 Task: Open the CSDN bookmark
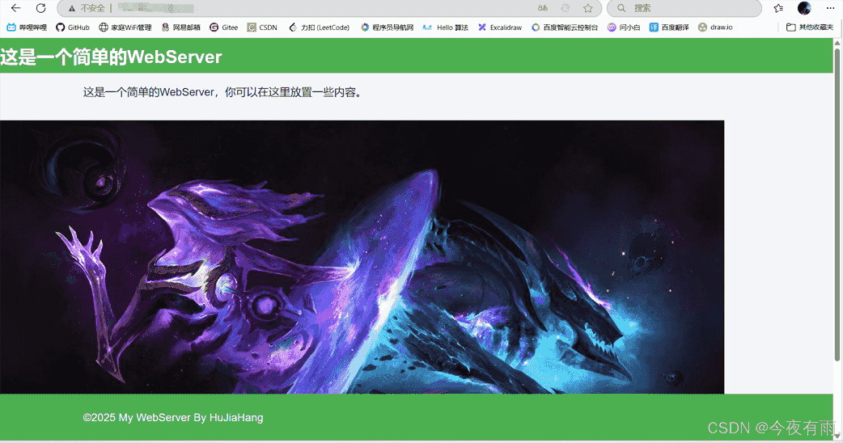tap(262, 27)
